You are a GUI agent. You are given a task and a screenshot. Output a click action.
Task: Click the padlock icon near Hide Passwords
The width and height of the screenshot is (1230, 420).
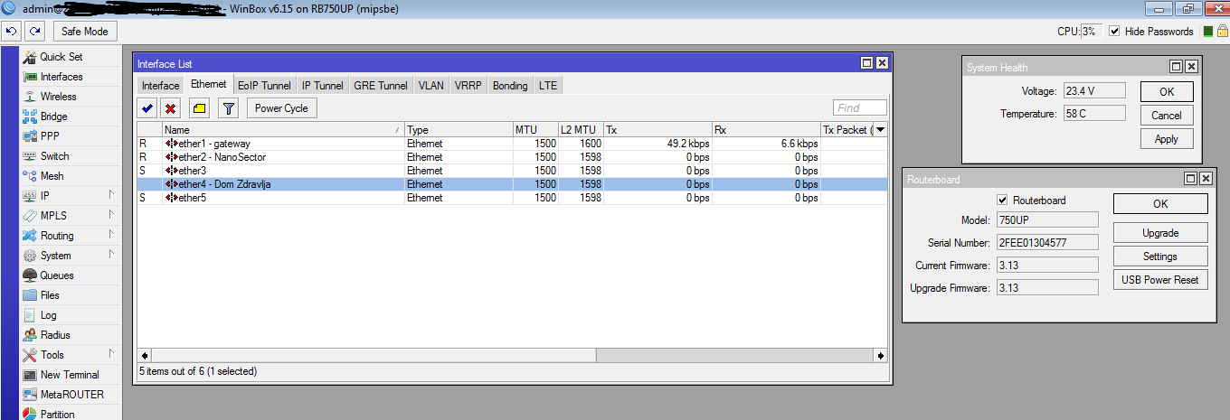point(1221,32)
